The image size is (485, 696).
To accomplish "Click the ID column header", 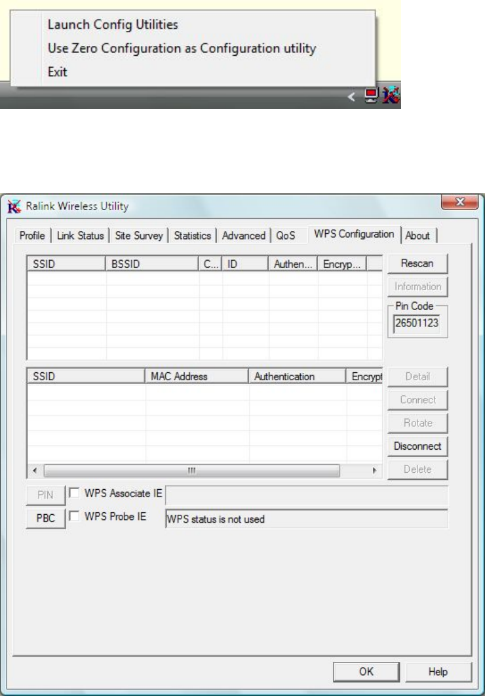I will tap(245, 264).
